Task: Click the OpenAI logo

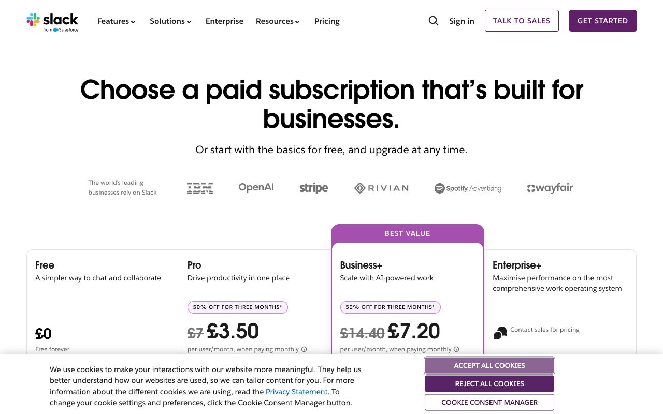Action: point(256,187)
